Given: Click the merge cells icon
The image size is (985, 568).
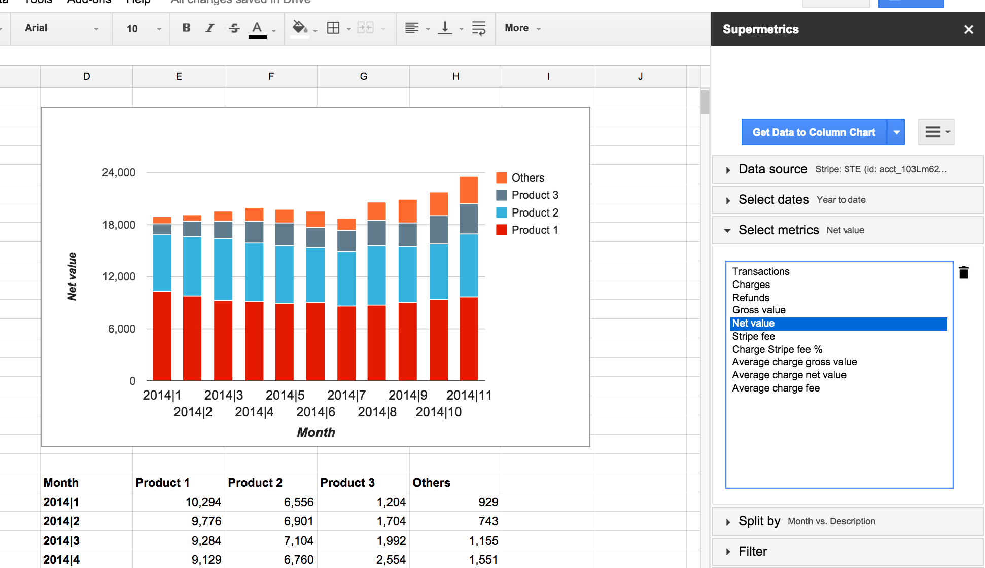Looking at the screenshot, I should (x=363, y=27).
